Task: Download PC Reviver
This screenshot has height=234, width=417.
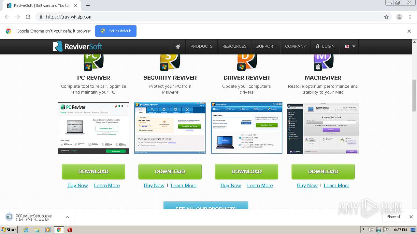Action: (x=93, y=172)
